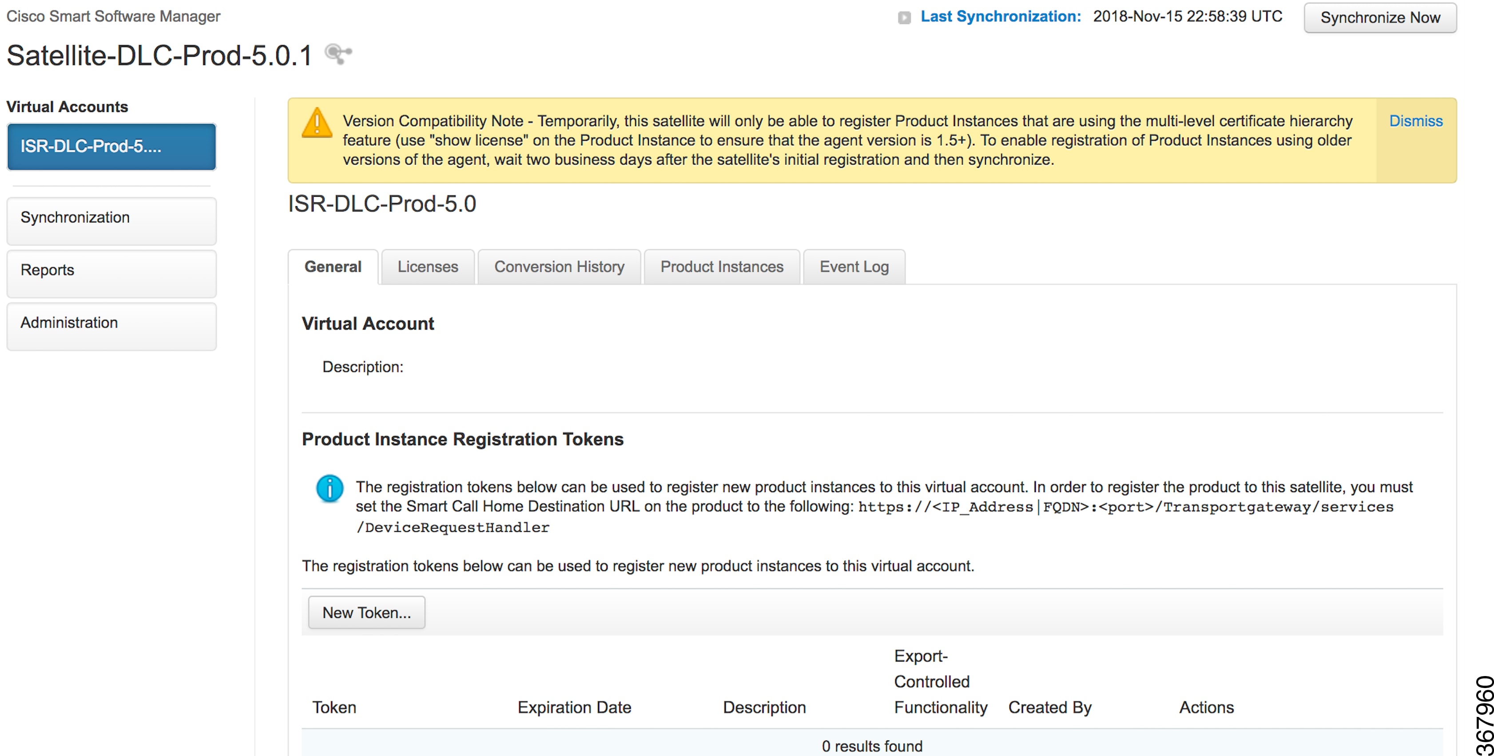
Task: Click the small icon before Last Synchronization
Action: click(x=904, y=17)
